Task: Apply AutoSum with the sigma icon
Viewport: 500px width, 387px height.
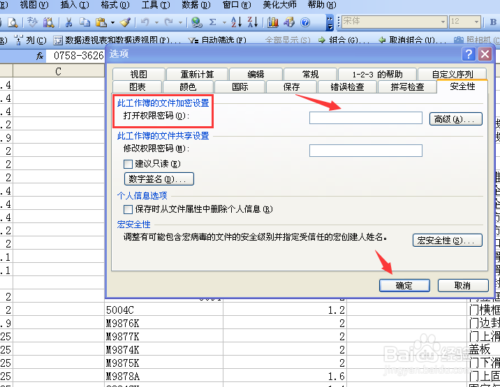Action: 213,22
